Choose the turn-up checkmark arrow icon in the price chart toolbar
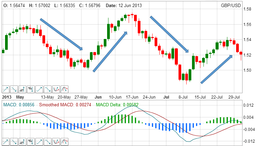The width and height of the screenshot is (257, 146). click(x=39, y=89)
